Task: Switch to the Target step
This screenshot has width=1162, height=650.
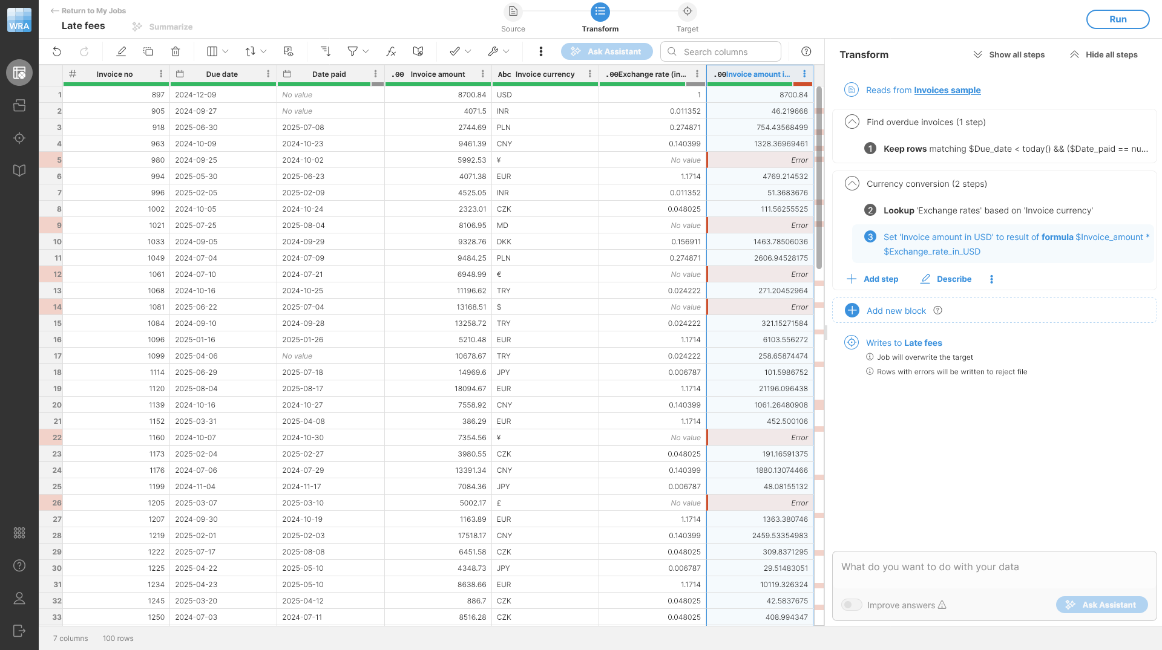Action: point(687,12)
